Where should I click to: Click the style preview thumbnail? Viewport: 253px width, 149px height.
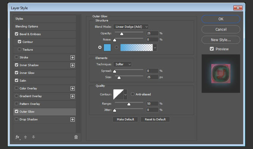pos(221,73)
